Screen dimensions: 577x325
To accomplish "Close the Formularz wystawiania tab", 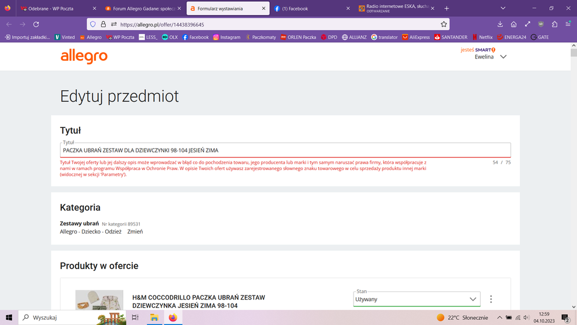I will (263, 9).
